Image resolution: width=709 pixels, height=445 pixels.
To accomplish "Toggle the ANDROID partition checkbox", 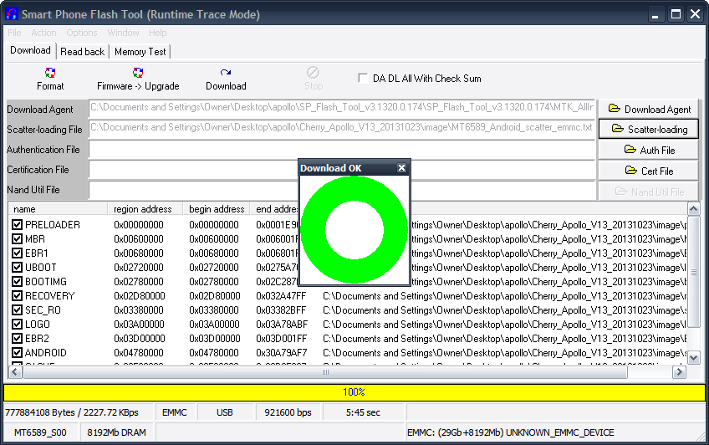I will [18, 353].
